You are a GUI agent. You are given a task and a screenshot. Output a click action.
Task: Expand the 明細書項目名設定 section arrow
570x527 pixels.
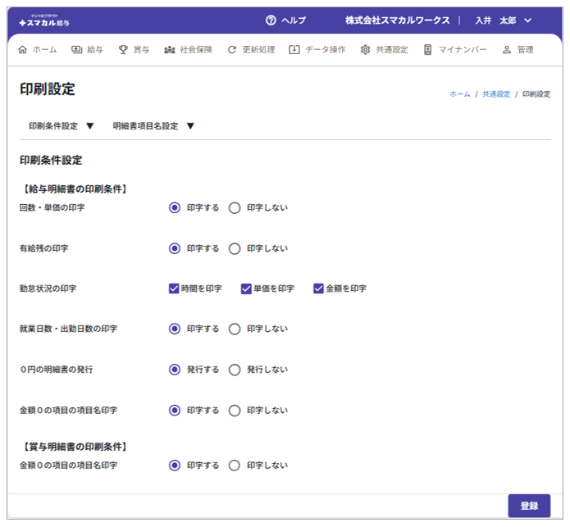click(190, 126)
